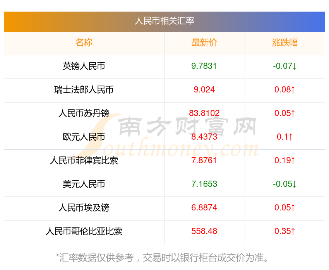Click the change value -0.05↓
Image resolution: width=329 pixels, height=270 pixels.
point(285,184)
